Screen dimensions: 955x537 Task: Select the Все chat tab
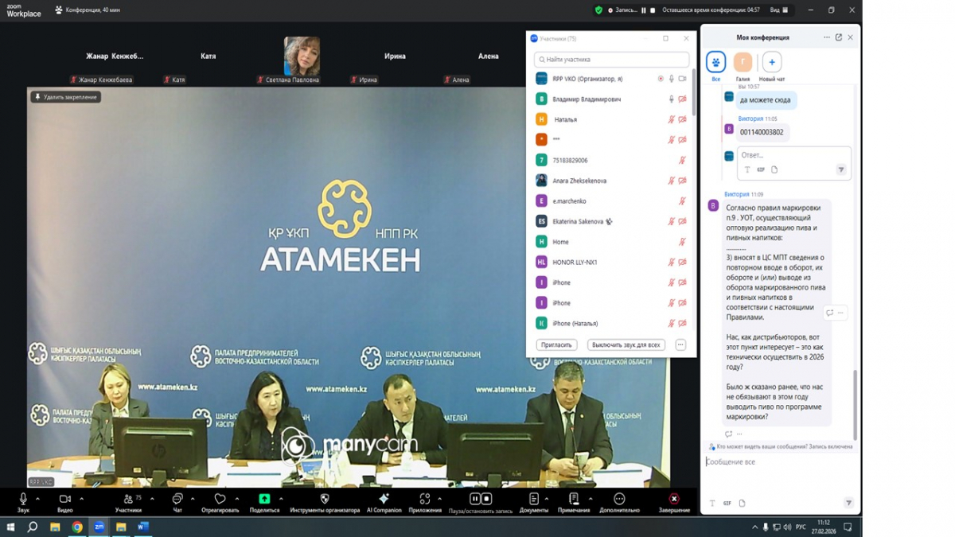click(x=715, y=62)
